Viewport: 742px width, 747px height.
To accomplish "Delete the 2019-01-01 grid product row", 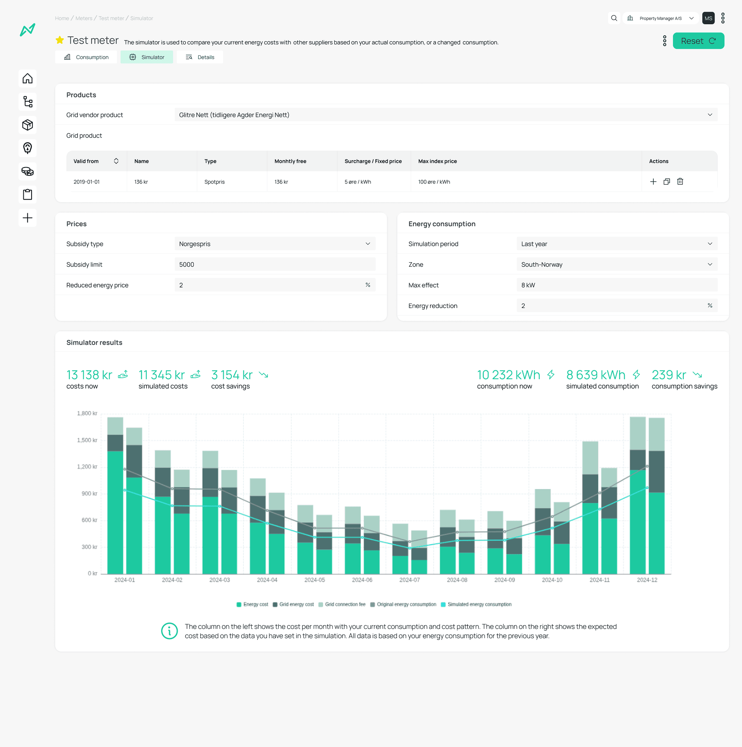I will (x=680, y=182).
